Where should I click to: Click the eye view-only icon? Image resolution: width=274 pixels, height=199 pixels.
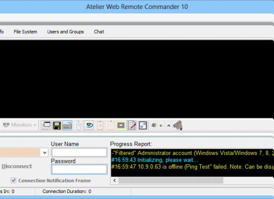[89, 125]
